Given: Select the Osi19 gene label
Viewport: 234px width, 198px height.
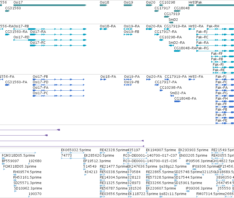Looking at the screenshot, I should tap(128, 2).
